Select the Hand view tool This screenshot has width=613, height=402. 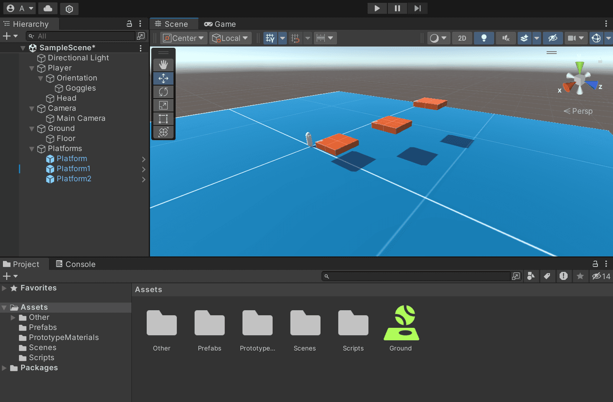(163, 65)
